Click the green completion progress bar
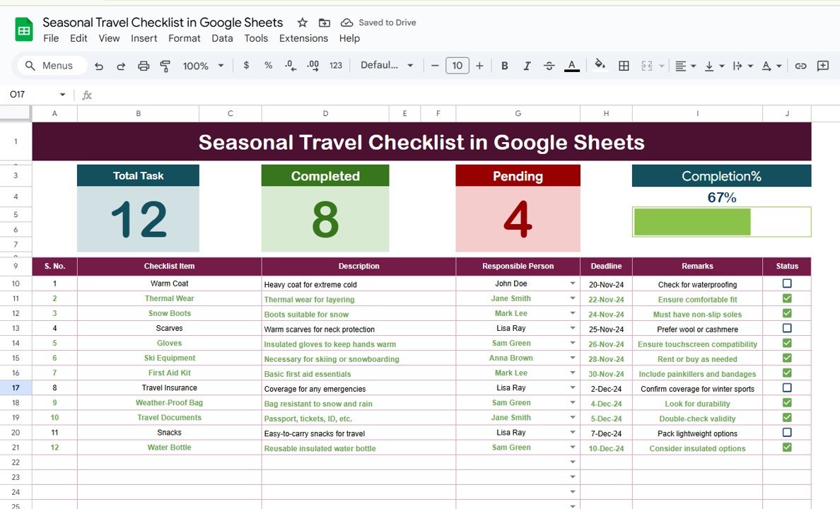 [x=692, y=222]
